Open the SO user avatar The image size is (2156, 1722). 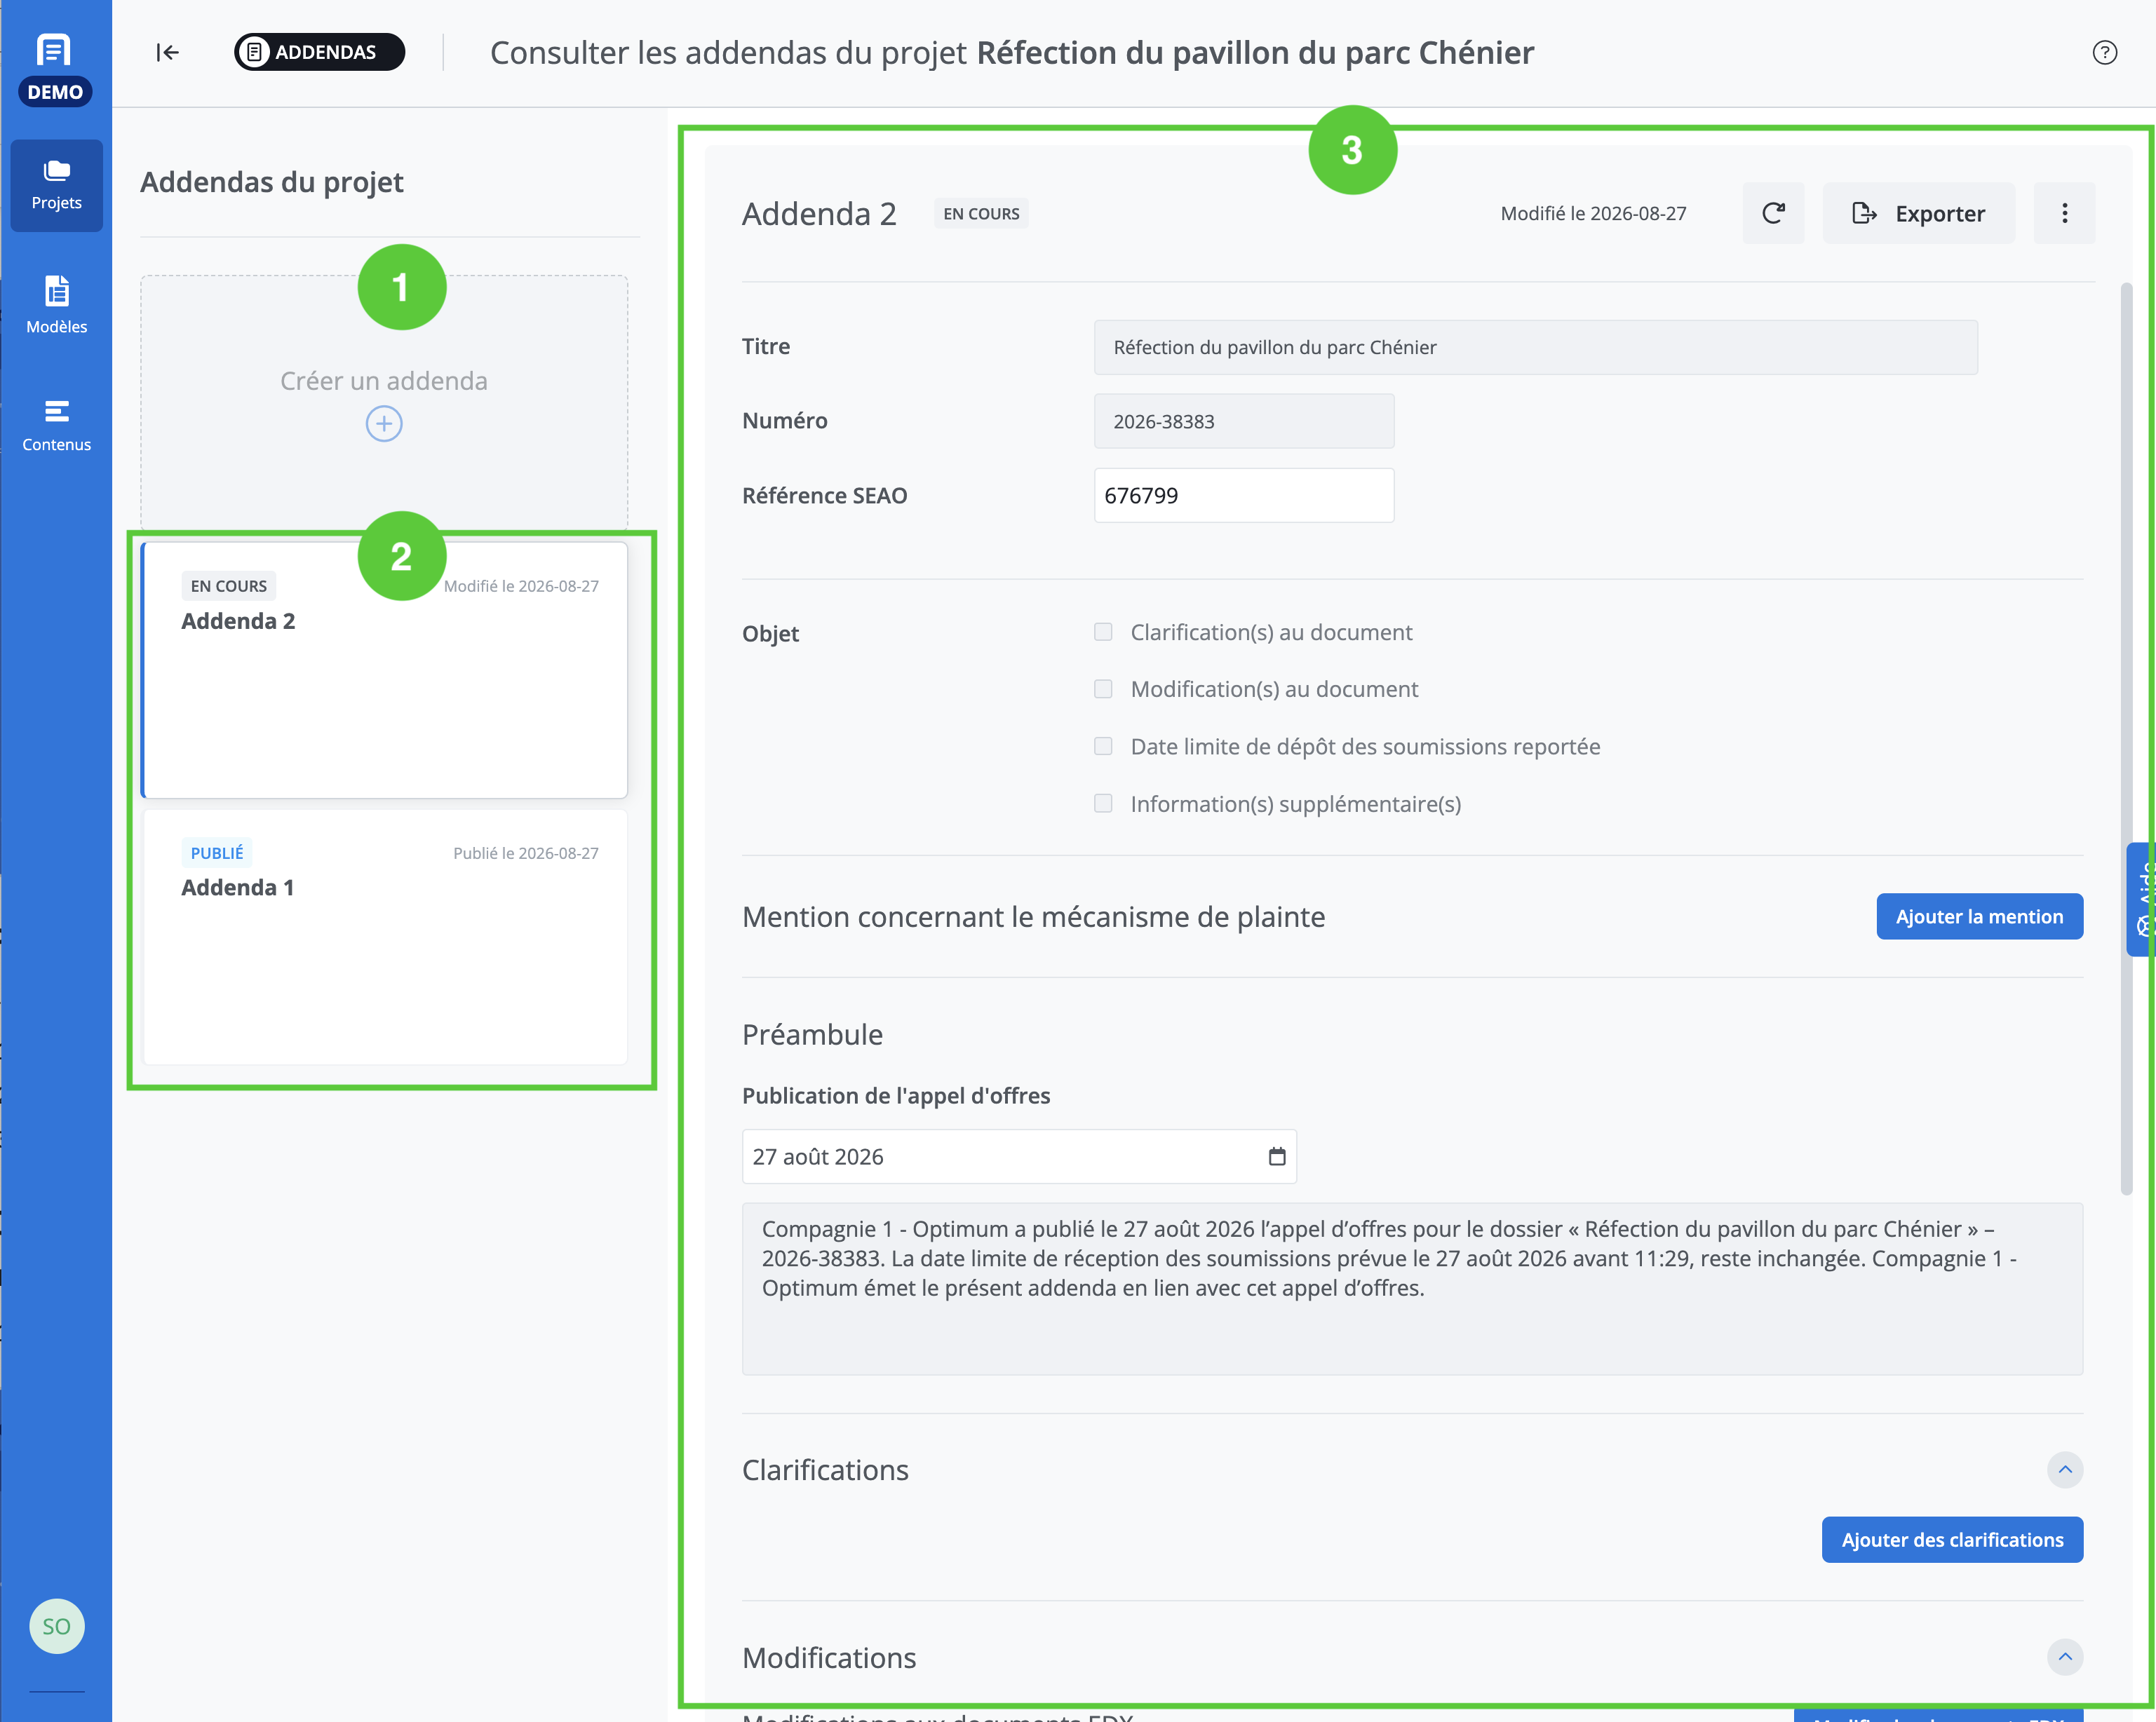click(56, 1626)
